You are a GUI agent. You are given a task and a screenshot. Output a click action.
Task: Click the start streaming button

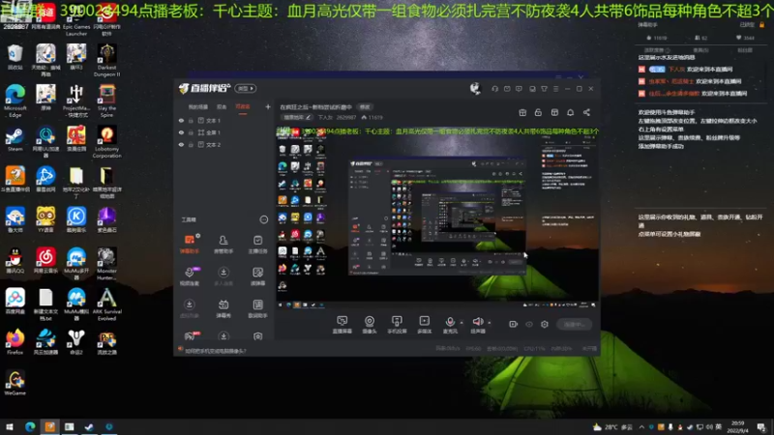click(x=574, y=324)
